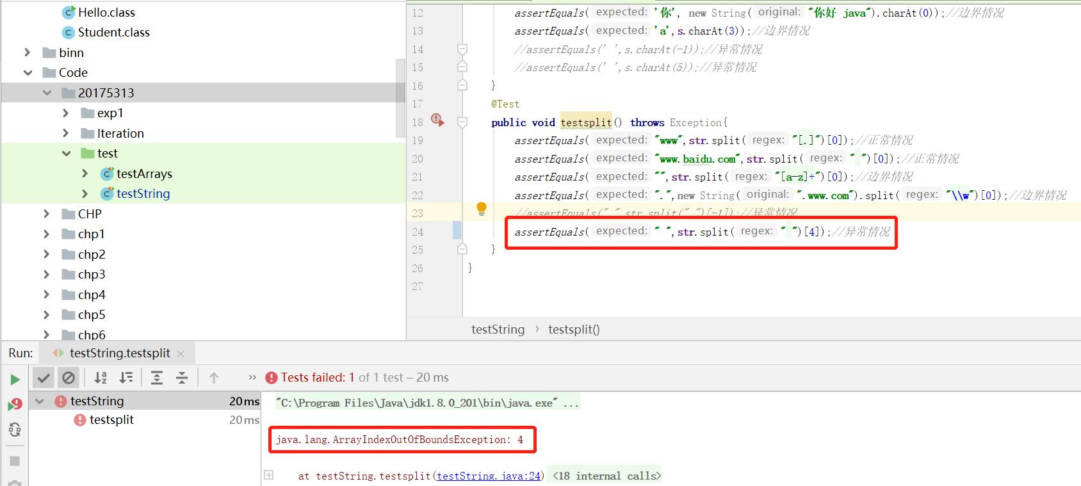The height and width of the screenshot is (486, 1081).
Task: Select testString class in project tree
Action: [x=143, y=193]
